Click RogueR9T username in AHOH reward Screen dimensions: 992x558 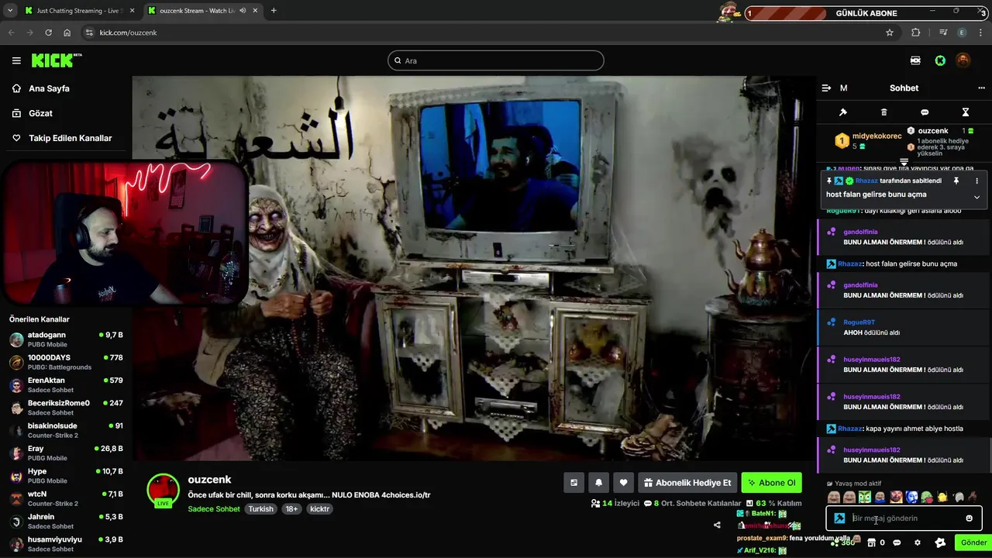click(859, 322)
